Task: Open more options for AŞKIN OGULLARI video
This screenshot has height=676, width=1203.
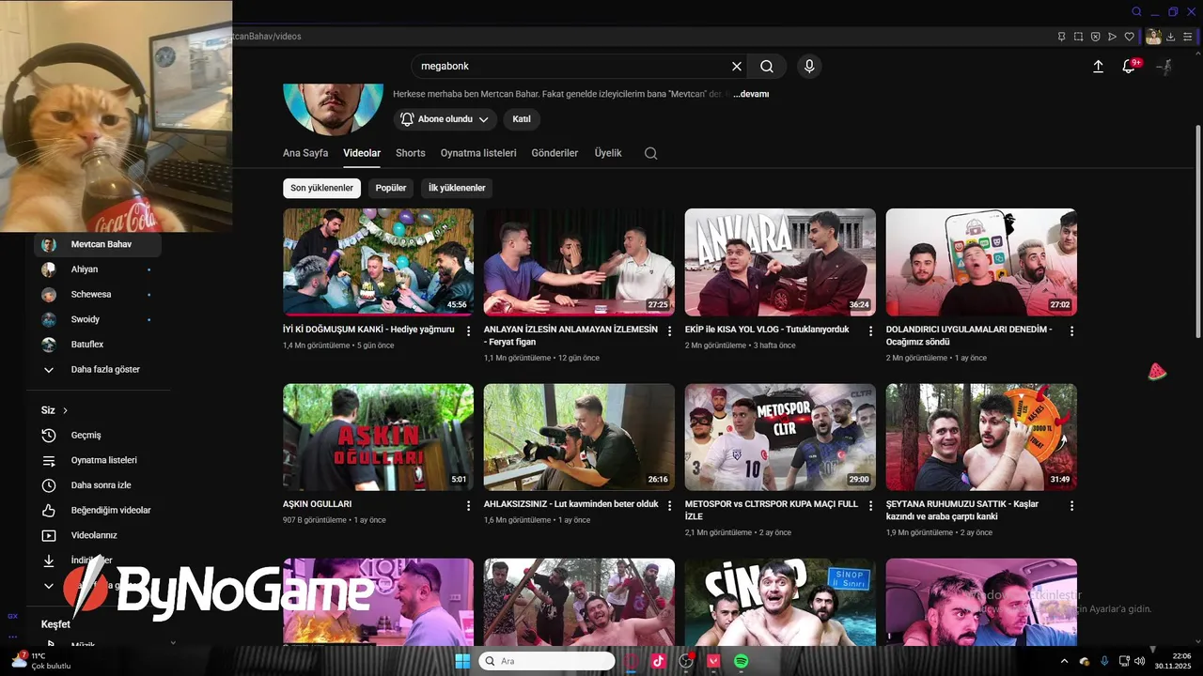Action: [x=468, y=506]
